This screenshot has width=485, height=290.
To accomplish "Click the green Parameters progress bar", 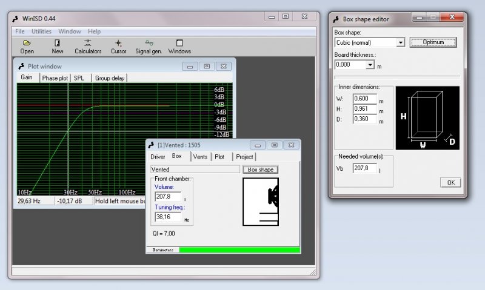I will [239, 250].
